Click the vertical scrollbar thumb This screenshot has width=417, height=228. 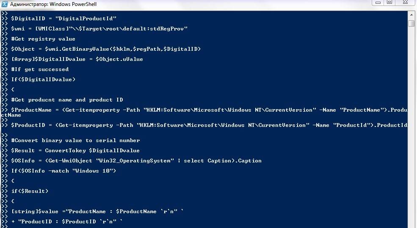pos(411,23)
